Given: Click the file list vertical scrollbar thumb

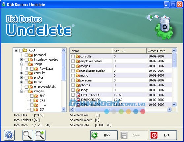Looking at the screenshot, I should coord(174,60).
